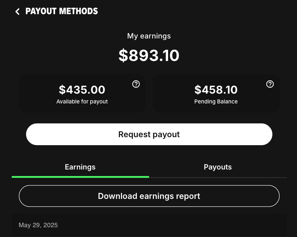This screenshot has width=297, height=237.
Task: Click the green indicator under Earnings tab
Action: coord(80,177)
